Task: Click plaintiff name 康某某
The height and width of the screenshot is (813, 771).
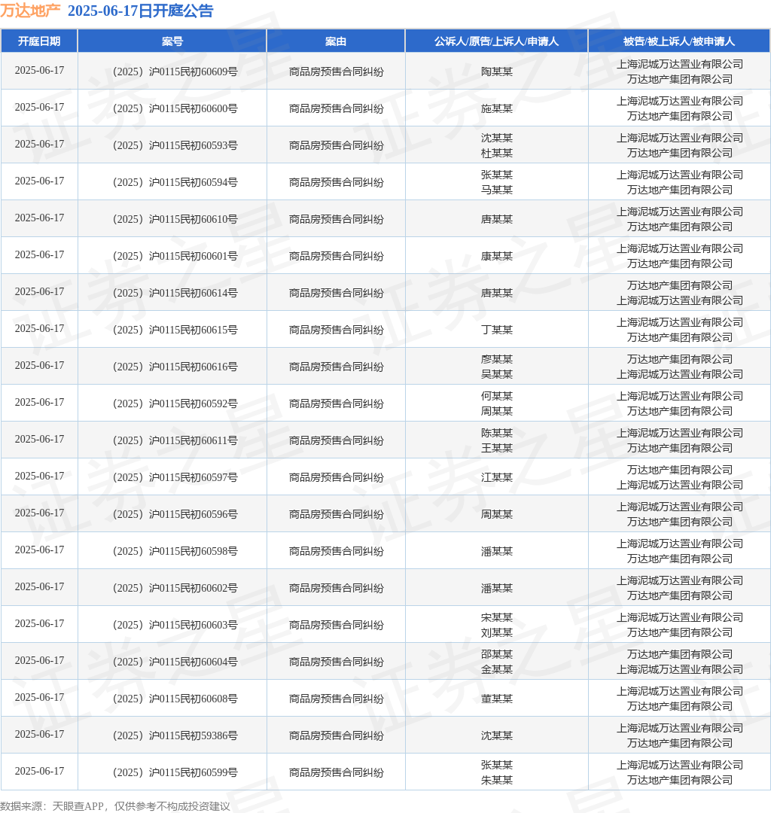Action: (497, 256)
